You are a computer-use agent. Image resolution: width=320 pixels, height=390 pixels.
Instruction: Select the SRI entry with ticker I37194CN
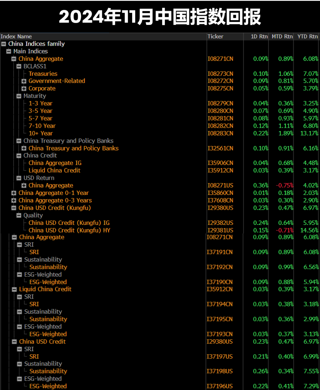click(x=34, y=304)
